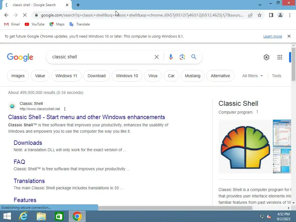
Task: Select the Download filter chip
Action: pyautogui.click(x=97, y=76)
